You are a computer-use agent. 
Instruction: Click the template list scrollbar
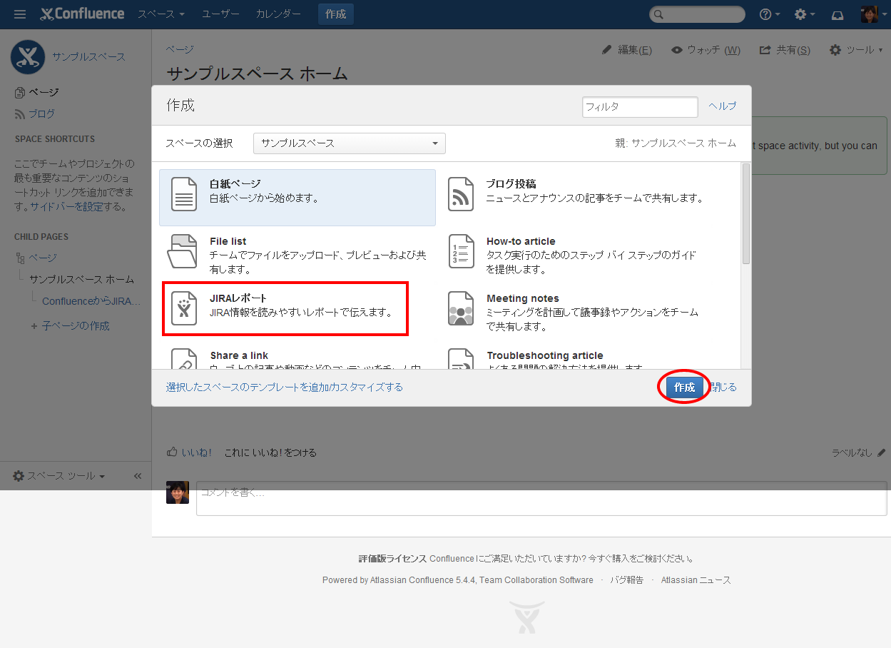[x=746, y=214]
